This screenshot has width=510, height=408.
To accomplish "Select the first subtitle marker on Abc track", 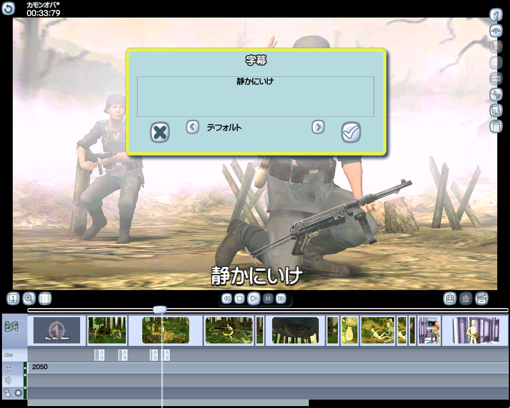I will [99, 355].
